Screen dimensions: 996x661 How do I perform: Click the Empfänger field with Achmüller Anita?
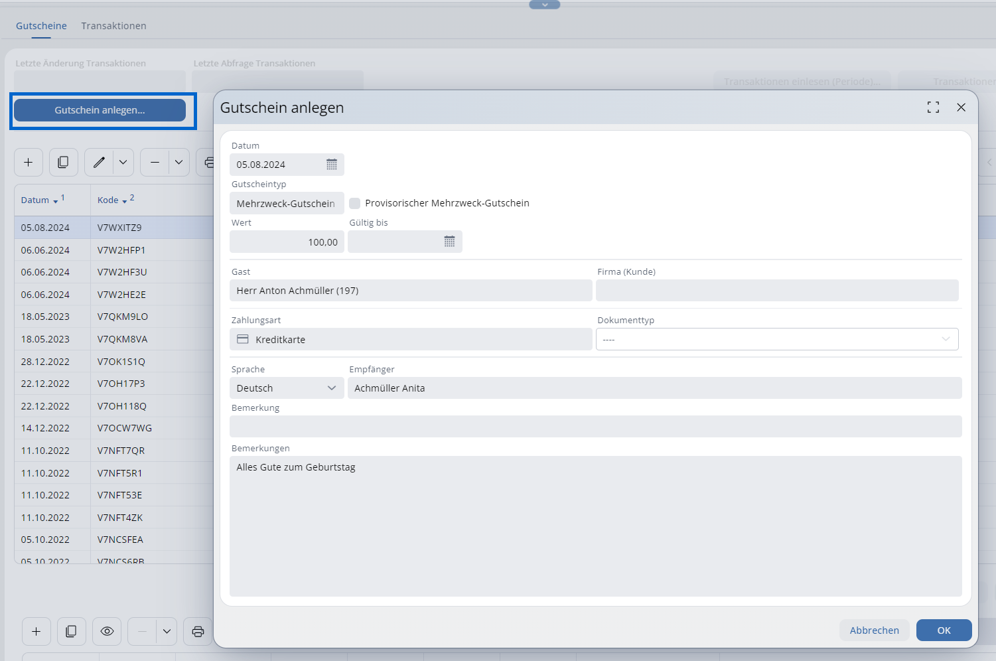[x=654, y=388]
